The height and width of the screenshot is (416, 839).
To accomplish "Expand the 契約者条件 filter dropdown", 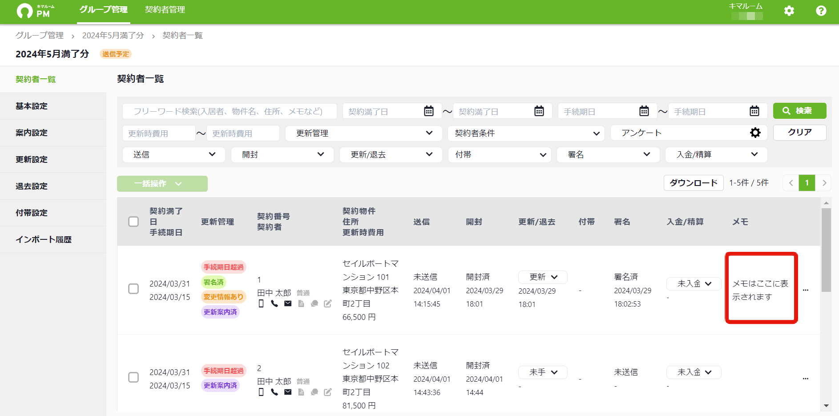I will point(526,133).
